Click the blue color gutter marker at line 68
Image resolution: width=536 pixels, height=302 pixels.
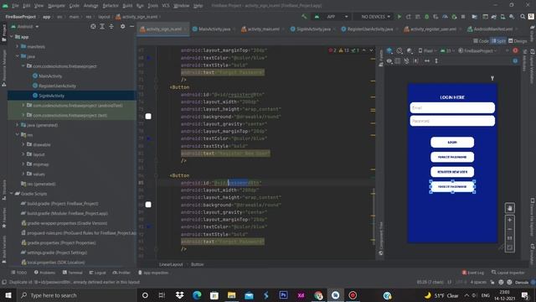tap(149, 58)
